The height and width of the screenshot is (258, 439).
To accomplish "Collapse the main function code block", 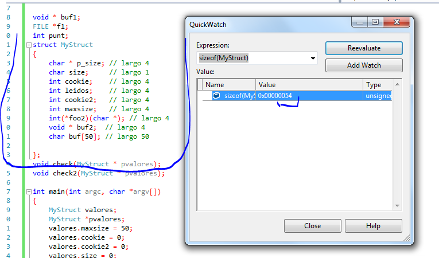I will (x=29, y=191).
